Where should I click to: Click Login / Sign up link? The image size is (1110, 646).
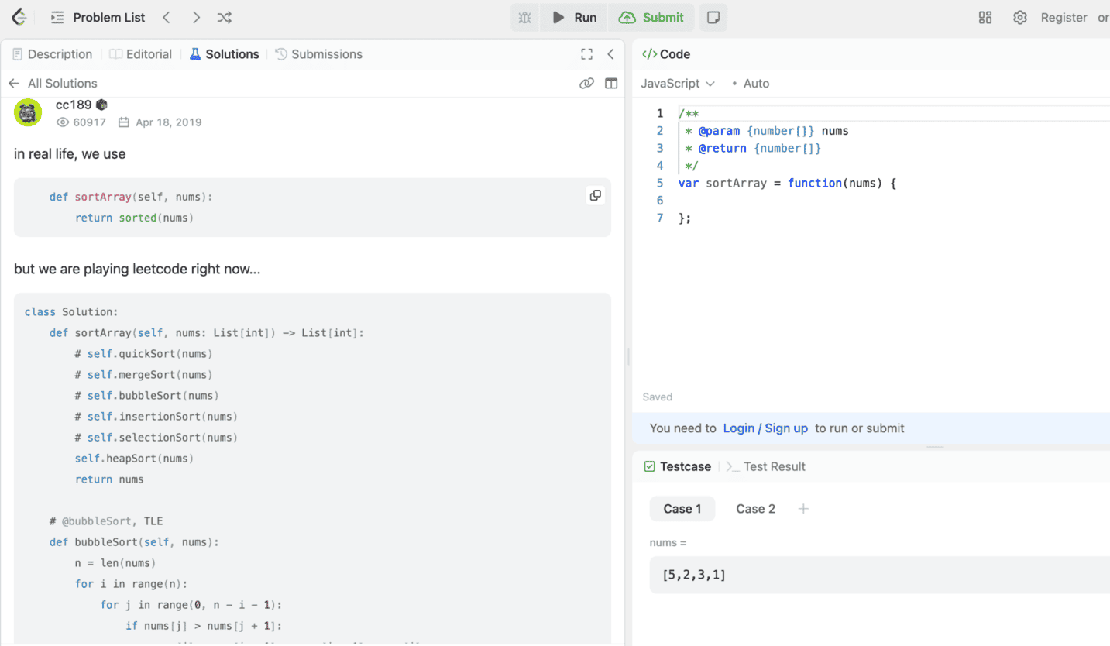(x=765, y=428)
